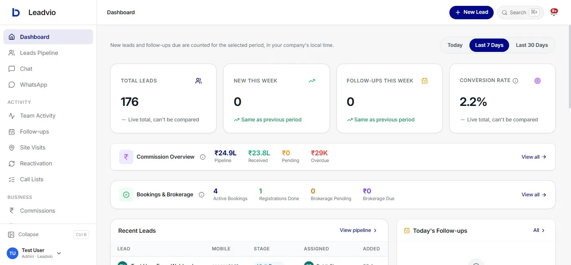Click the ₹29K Overdue value
This screenshot has height=265, width=571.
(319, 153)
